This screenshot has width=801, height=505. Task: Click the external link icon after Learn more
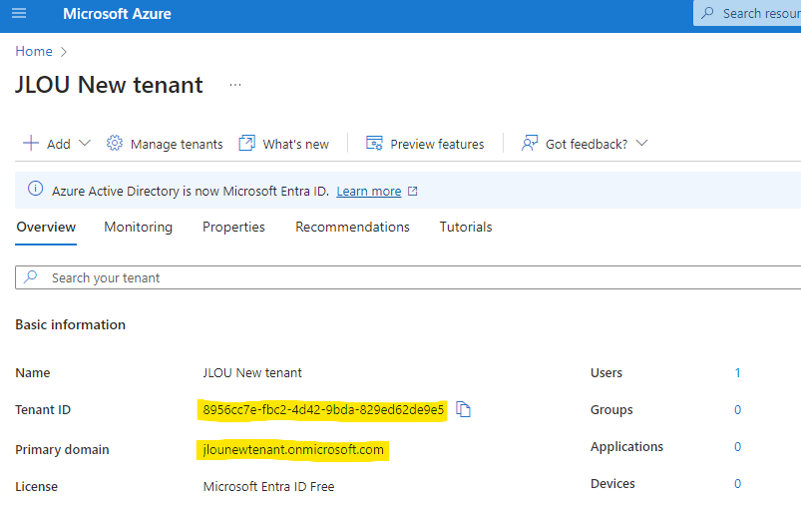click(413, 192)
